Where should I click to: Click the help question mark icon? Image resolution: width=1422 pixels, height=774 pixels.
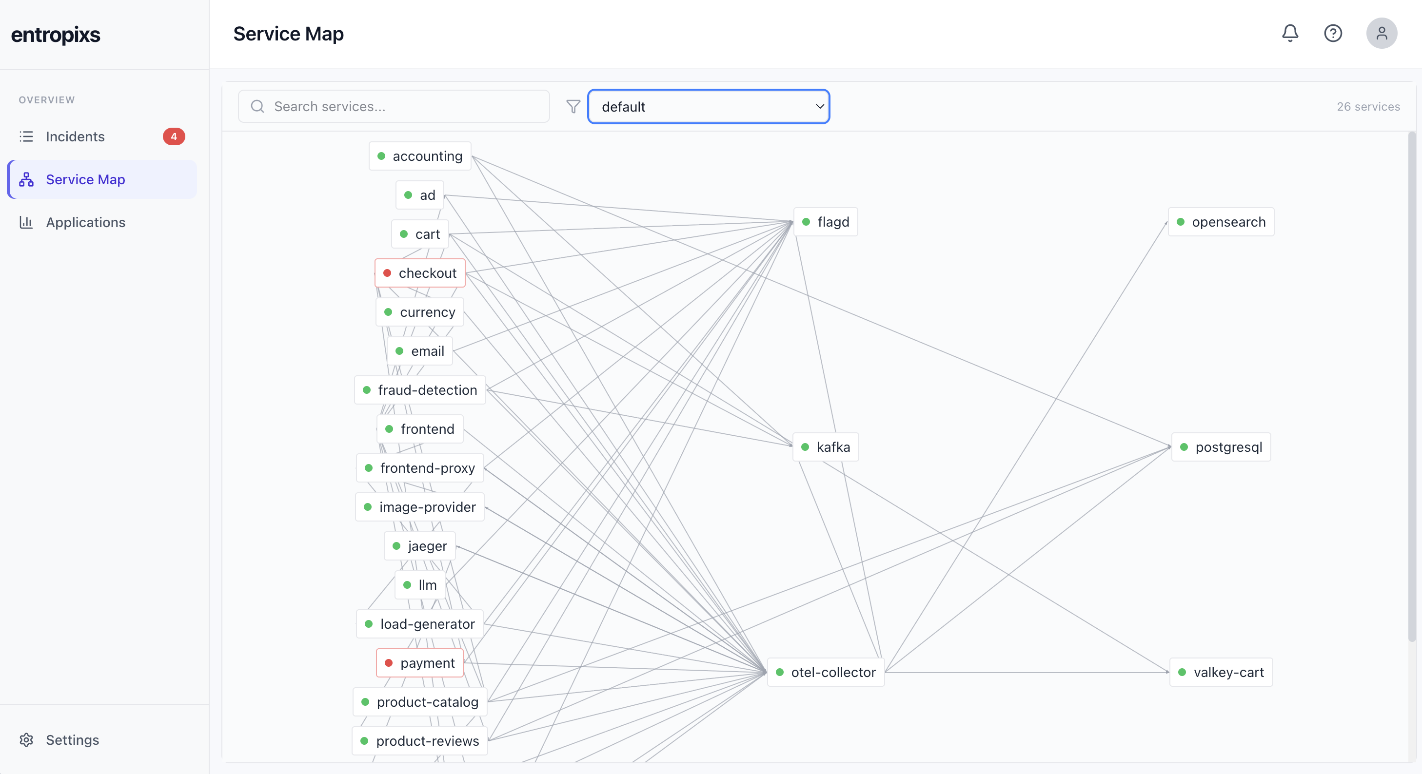click(x=1334, y=33)
